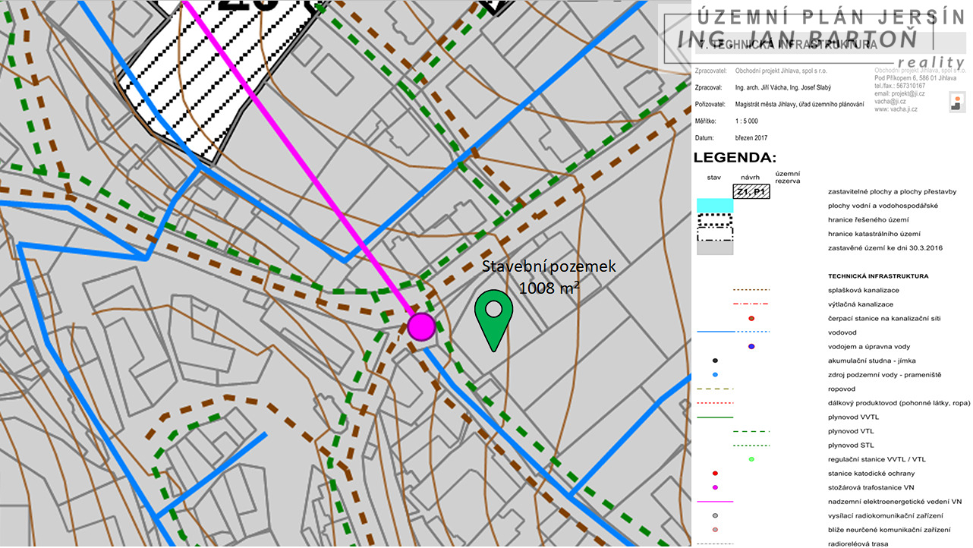Click the magenta transformer station circle on map
The height and width of the screenshot is (548, 973).
point(421,326)
